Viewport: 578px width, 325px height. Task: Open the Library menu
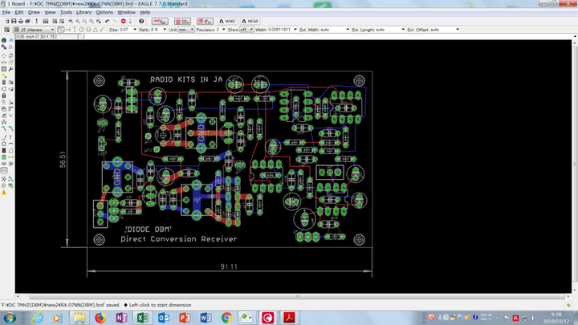point(84,13)
